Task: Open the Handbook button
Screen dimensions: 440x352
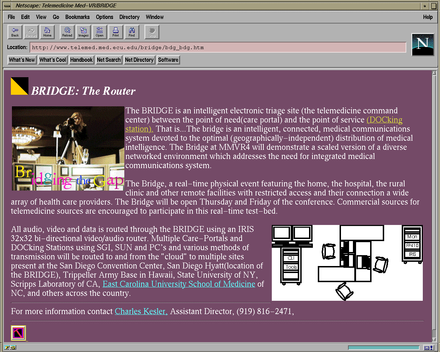Action: tap(81, 60)
